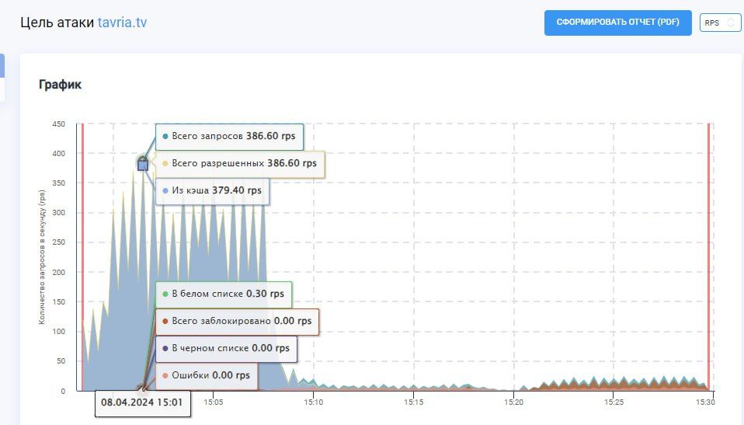The image size is (744, 425).
Task: Click the 450 value on the vertical axis
Action: pyautogui.click(x=58, y=124)
